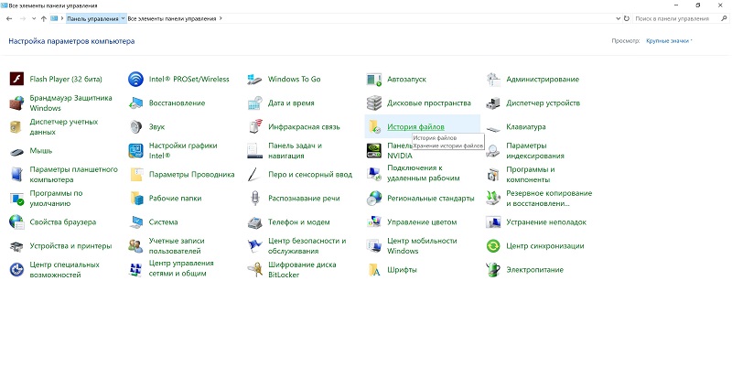The height and width of the screenshot is (389, 732).
Task: Select the Панель управления breadcrumb segment
Action: (92, 18)
